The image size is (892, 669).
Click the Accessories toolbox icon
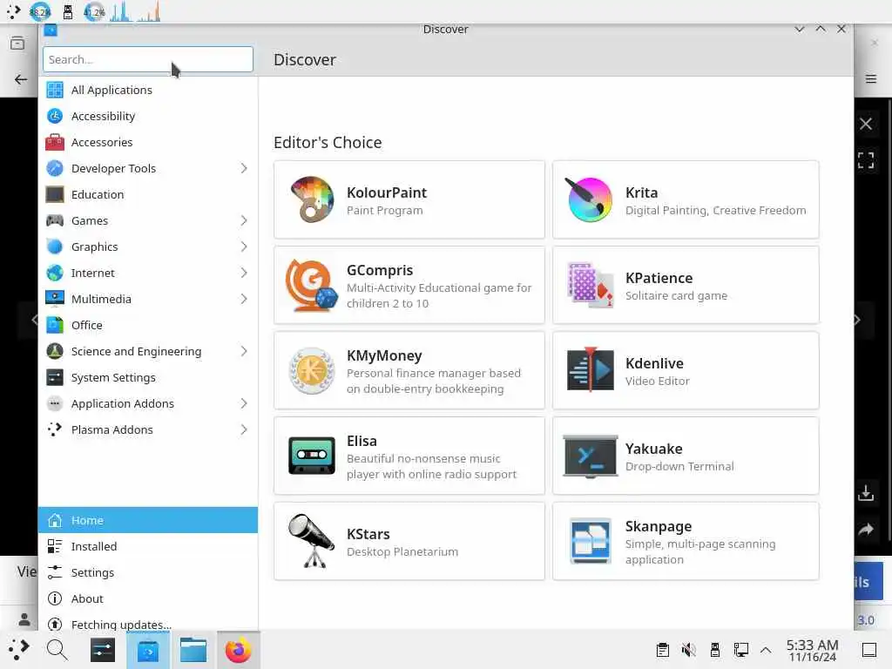55,142
